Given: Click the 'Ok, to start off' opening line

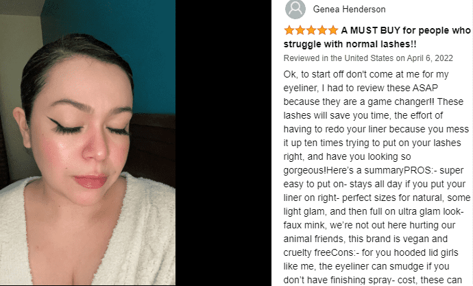Looking at the screenshot, I should click(366, 74).
